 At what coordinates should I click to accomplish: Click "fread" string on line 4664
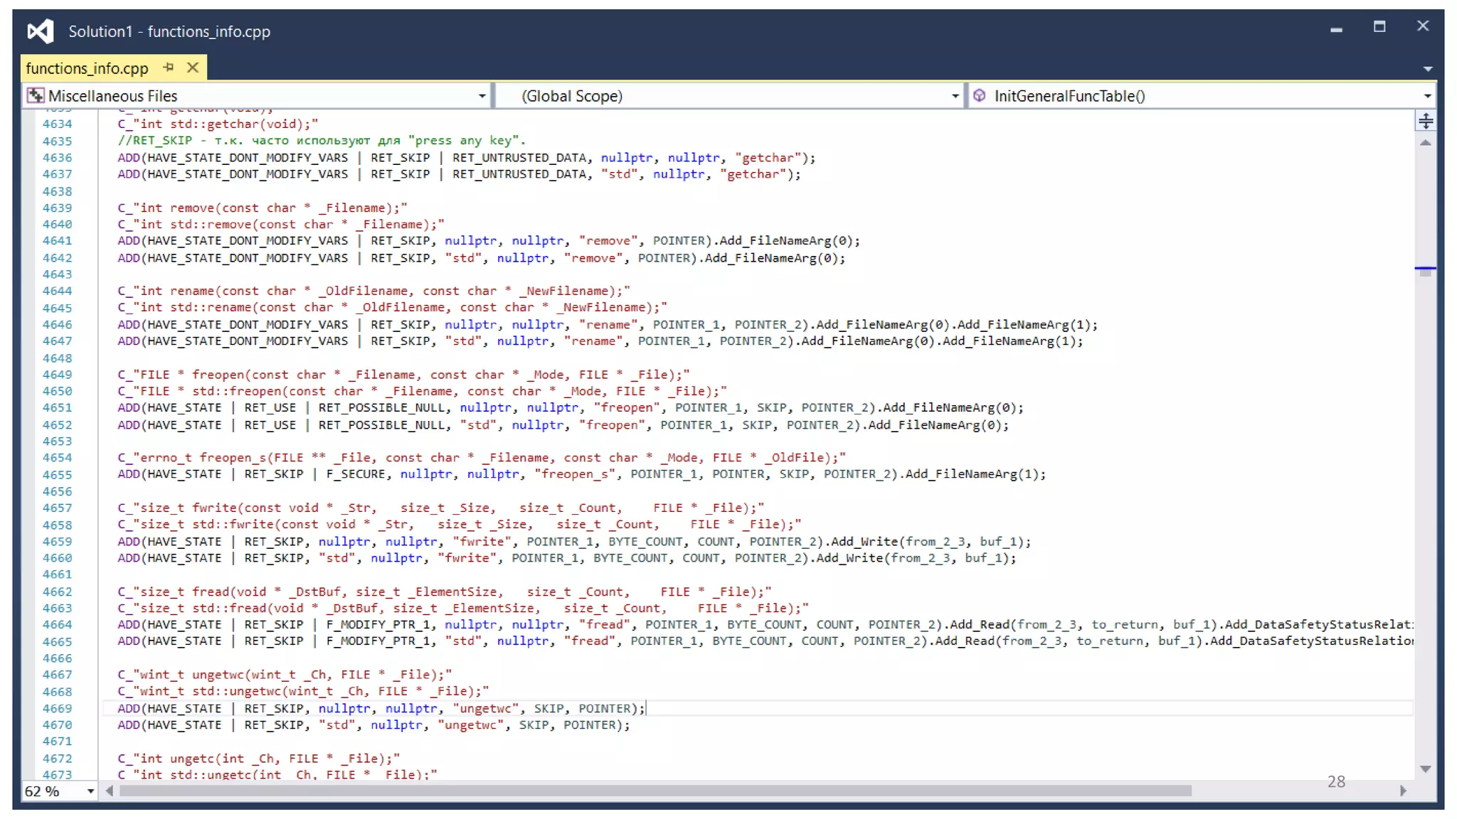pos(605,625)
